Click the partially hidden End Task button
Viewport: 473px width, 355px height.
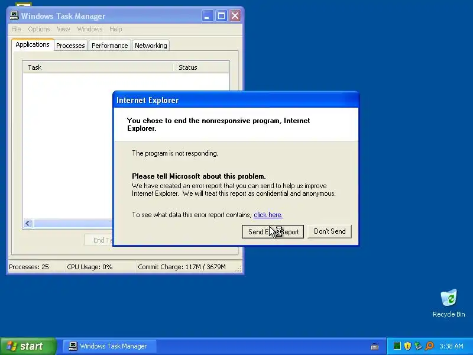pyautogui.click(x=99, y=240)
